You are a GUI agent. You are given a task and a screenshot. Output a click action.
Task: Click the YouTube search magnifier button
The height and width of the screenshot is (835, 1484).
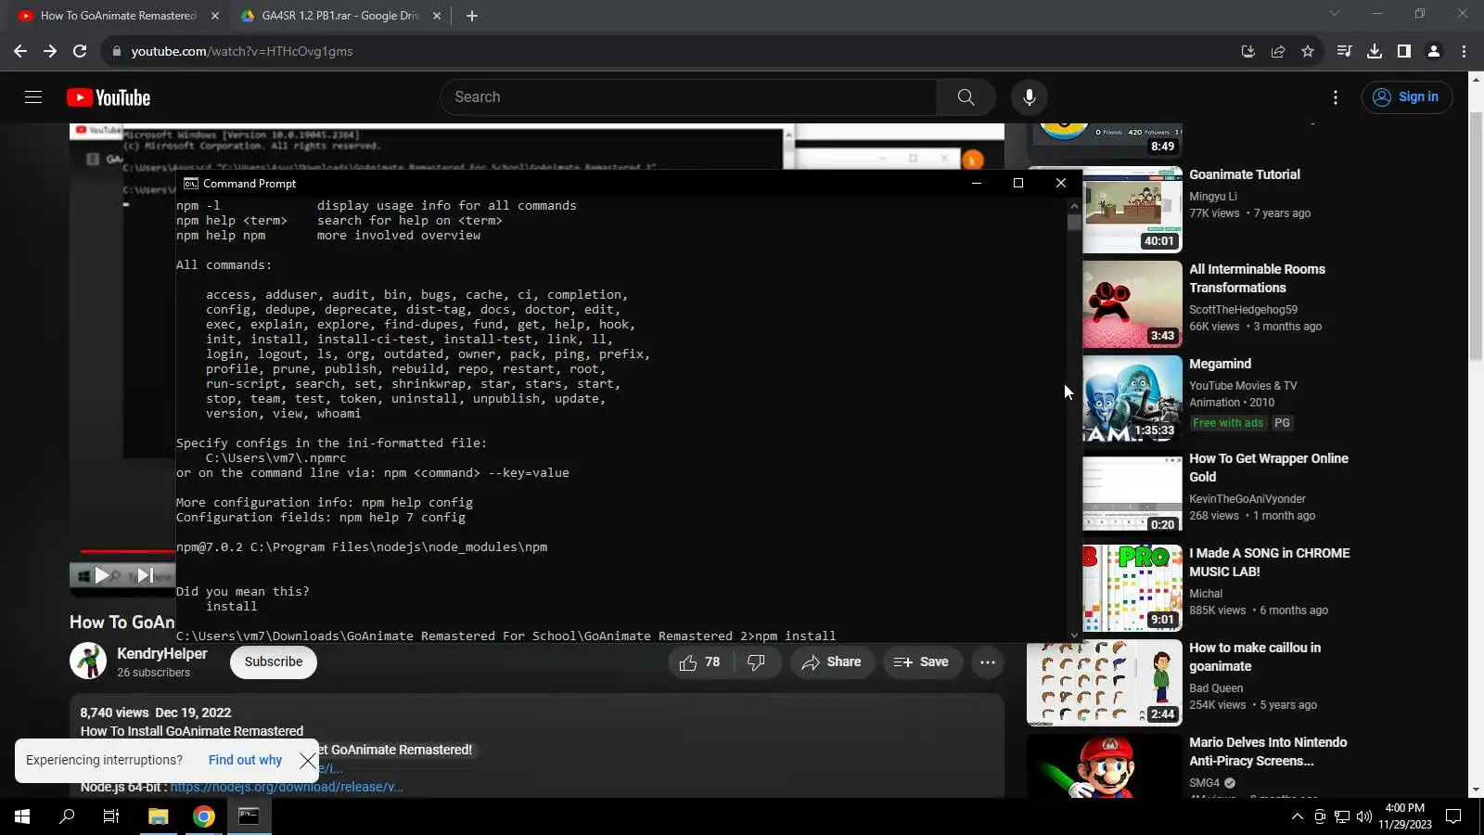click(966, 97)
